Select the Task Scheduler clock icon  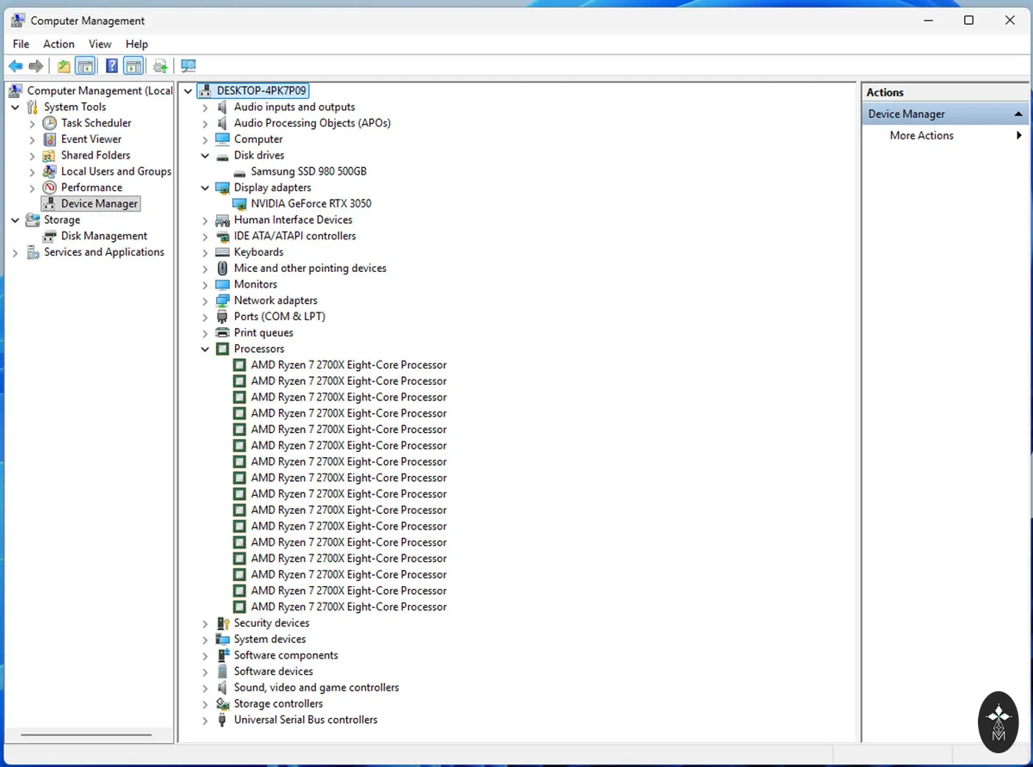coord(50,123)
